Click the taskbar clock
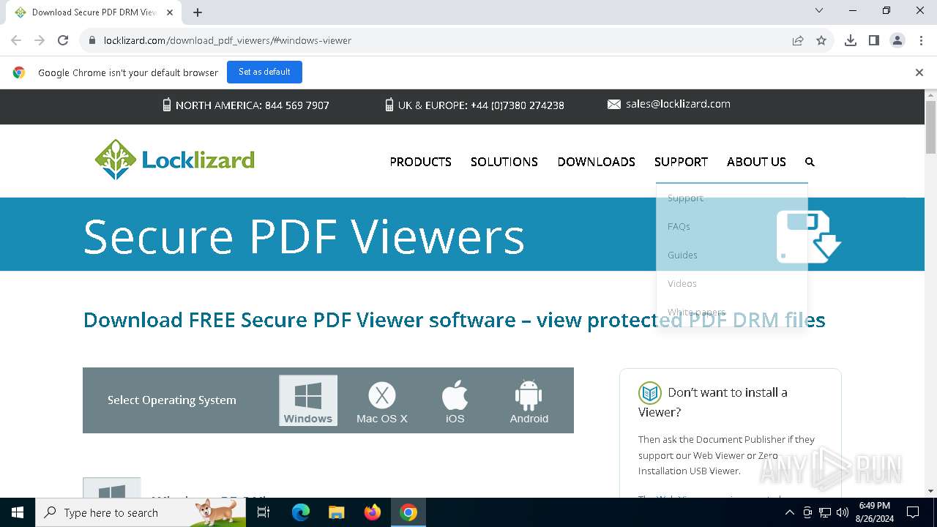The width and height of the screenshot is (937, 527). point(874,512)
